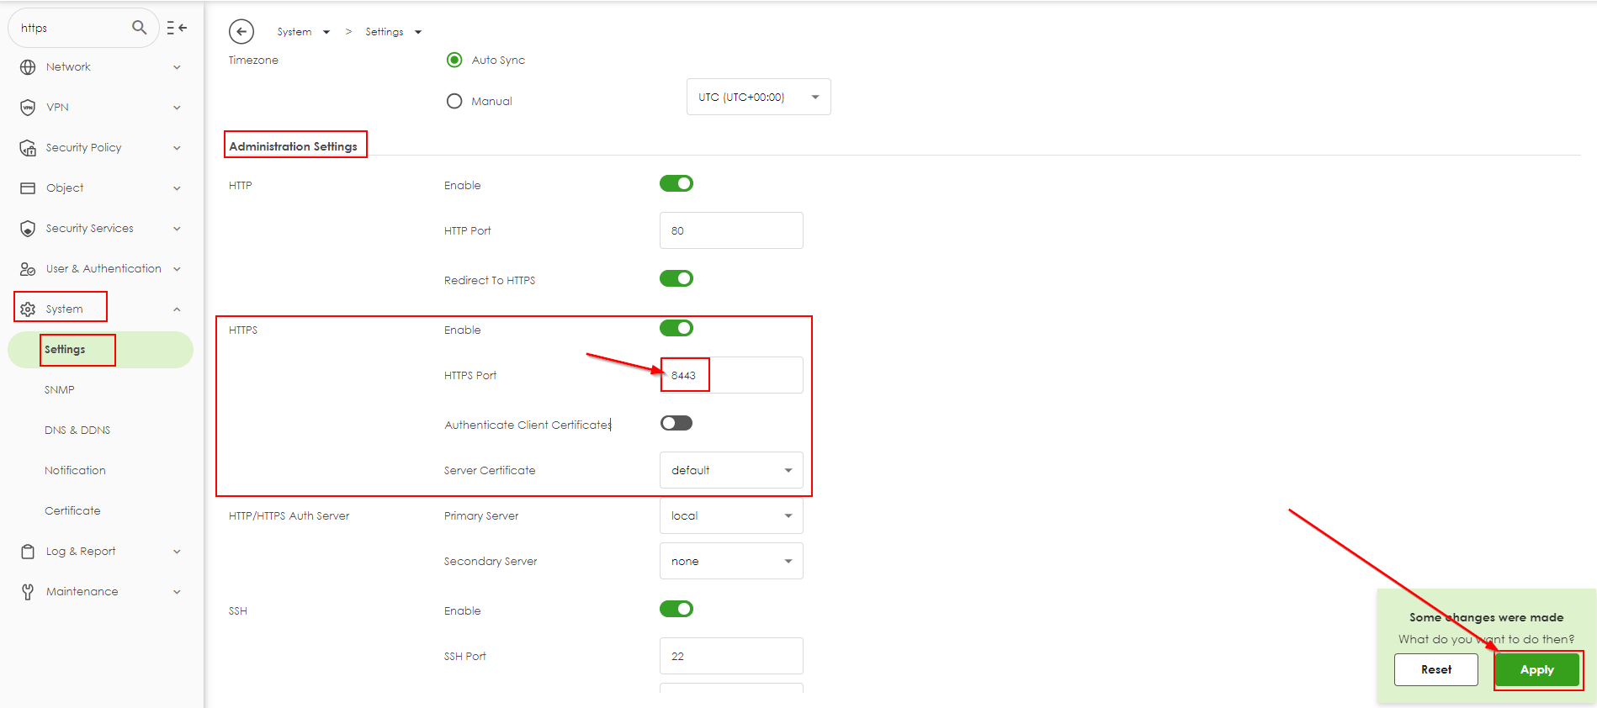The height and width of the screenshot is (708, 1597).
Task: Toggle off Redirect To HTTPS switch
Action: [676, 278]
